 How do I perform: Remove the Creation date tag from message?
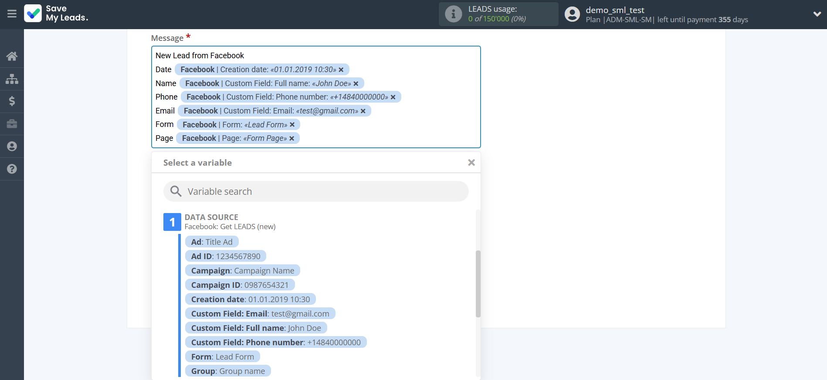pyautogui.click(x=341, y=70)
